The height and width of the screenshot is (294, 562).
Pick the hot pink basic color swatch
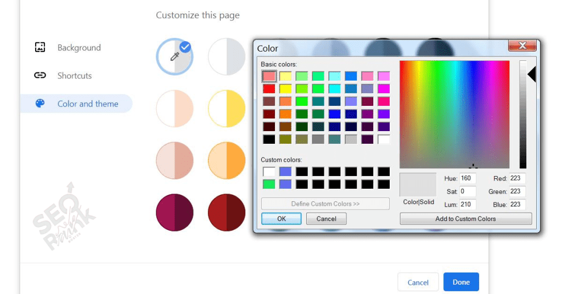(x=384, y=101)
